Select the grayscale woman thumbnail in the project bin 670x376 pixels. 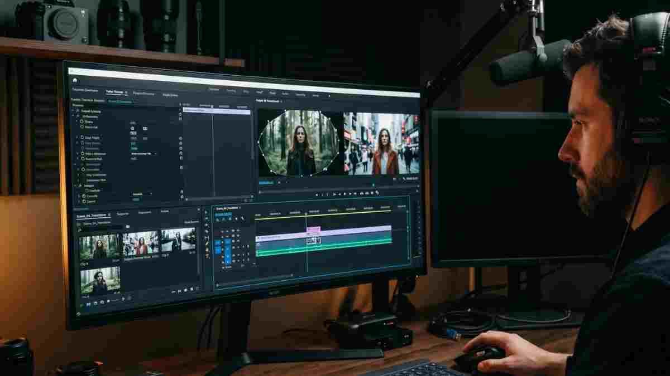tap(179, 240)
